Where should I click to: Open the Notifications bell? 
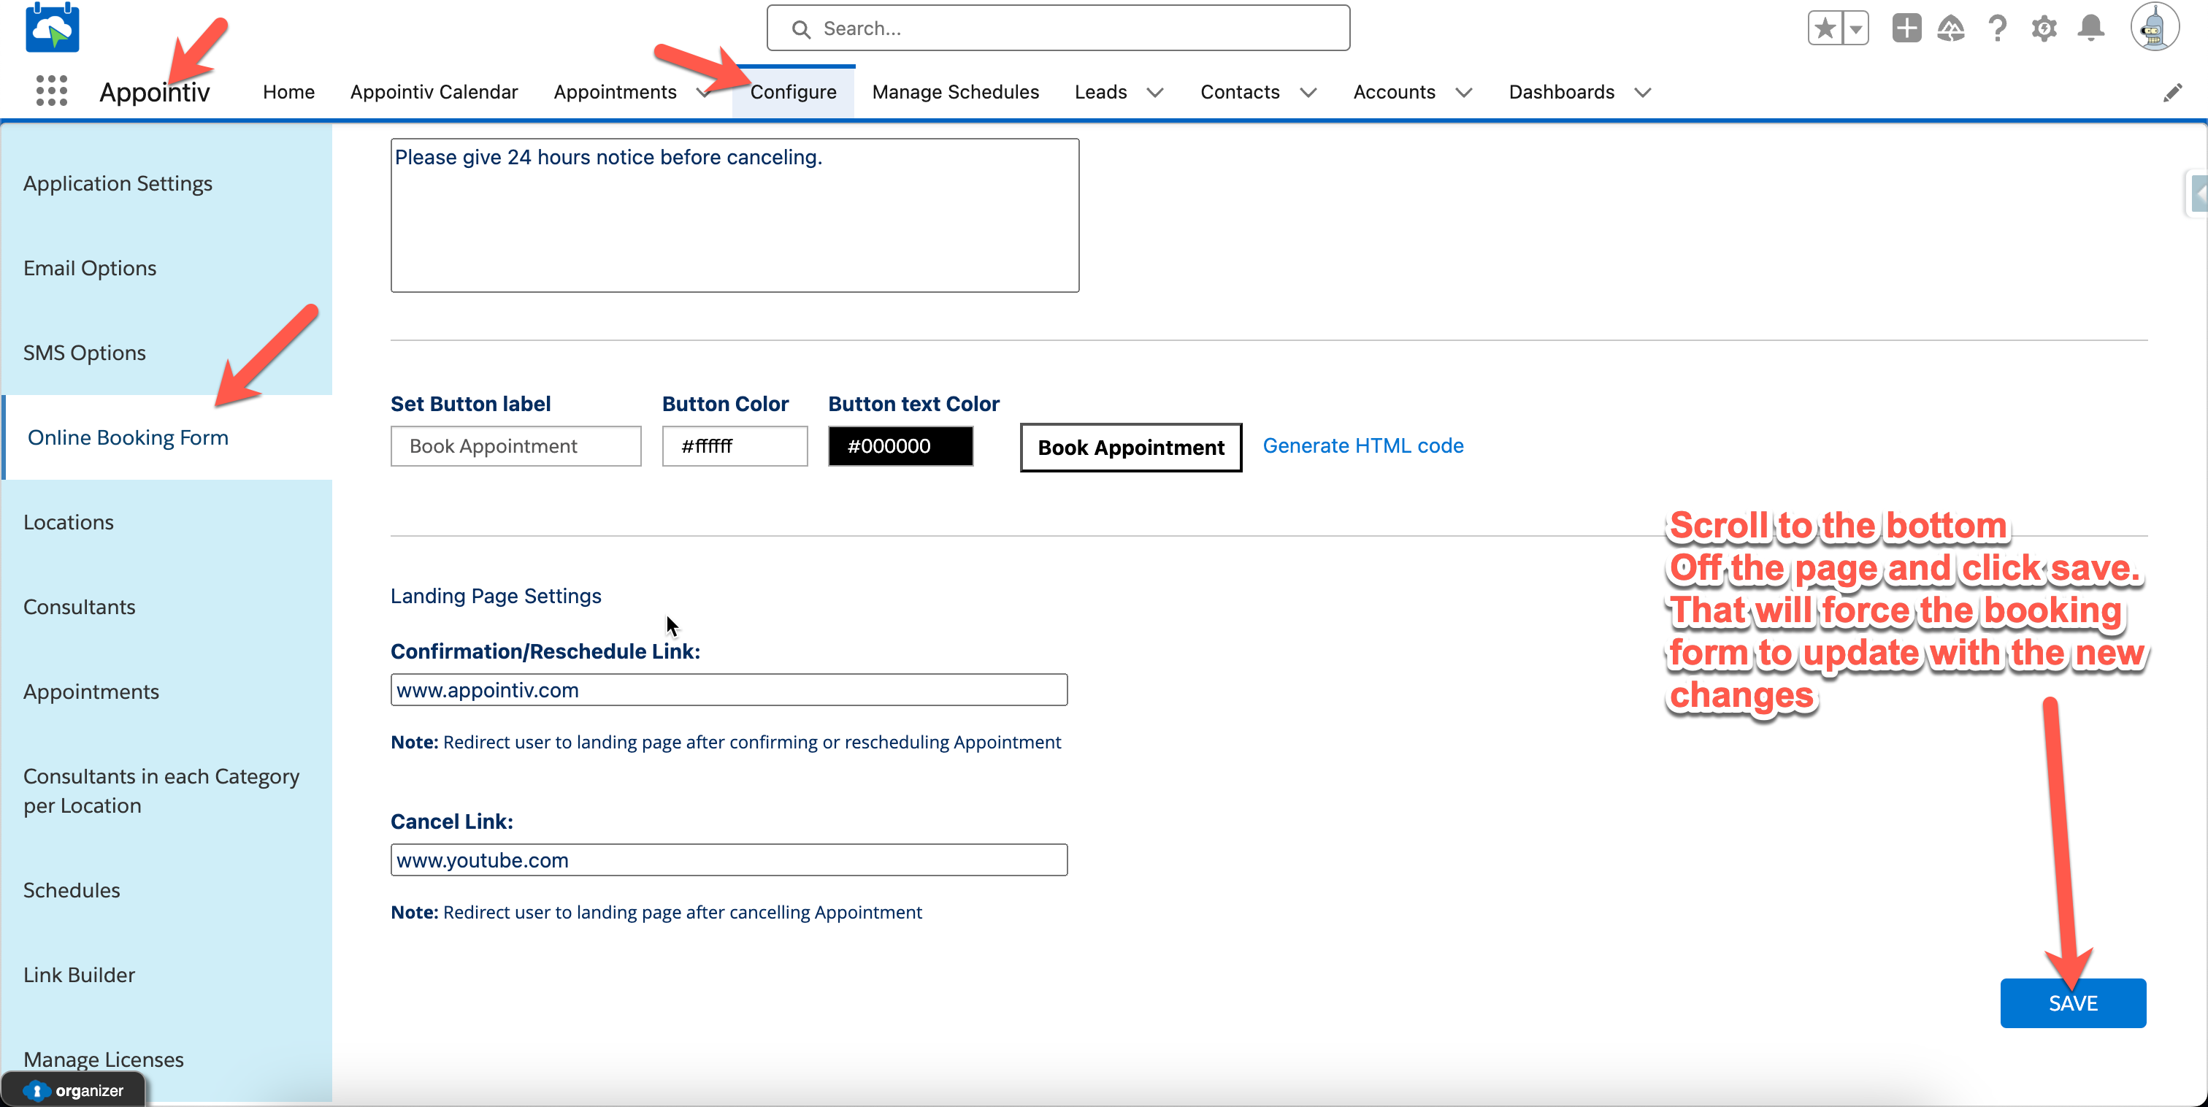2090,28
